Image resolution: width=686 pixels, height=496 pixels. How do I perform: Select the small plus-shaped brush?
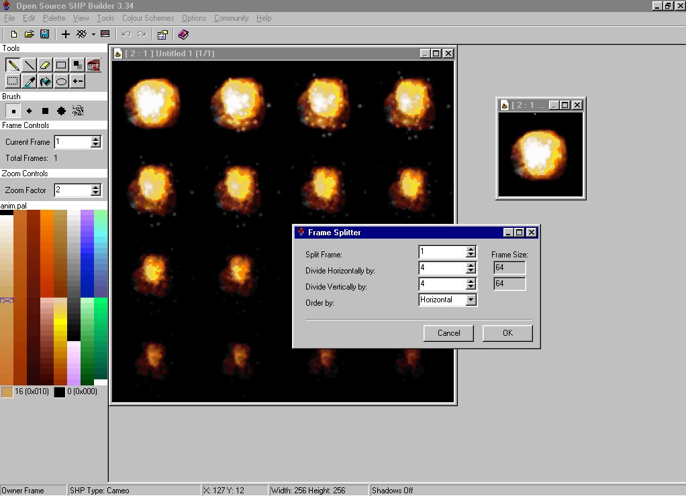[29, 111]
